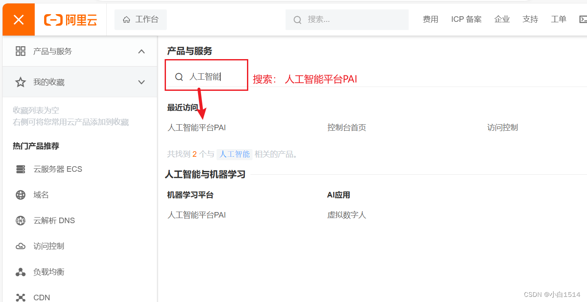
Task: Click the 热门产品推荐 heading
Action: click(36, 146)
